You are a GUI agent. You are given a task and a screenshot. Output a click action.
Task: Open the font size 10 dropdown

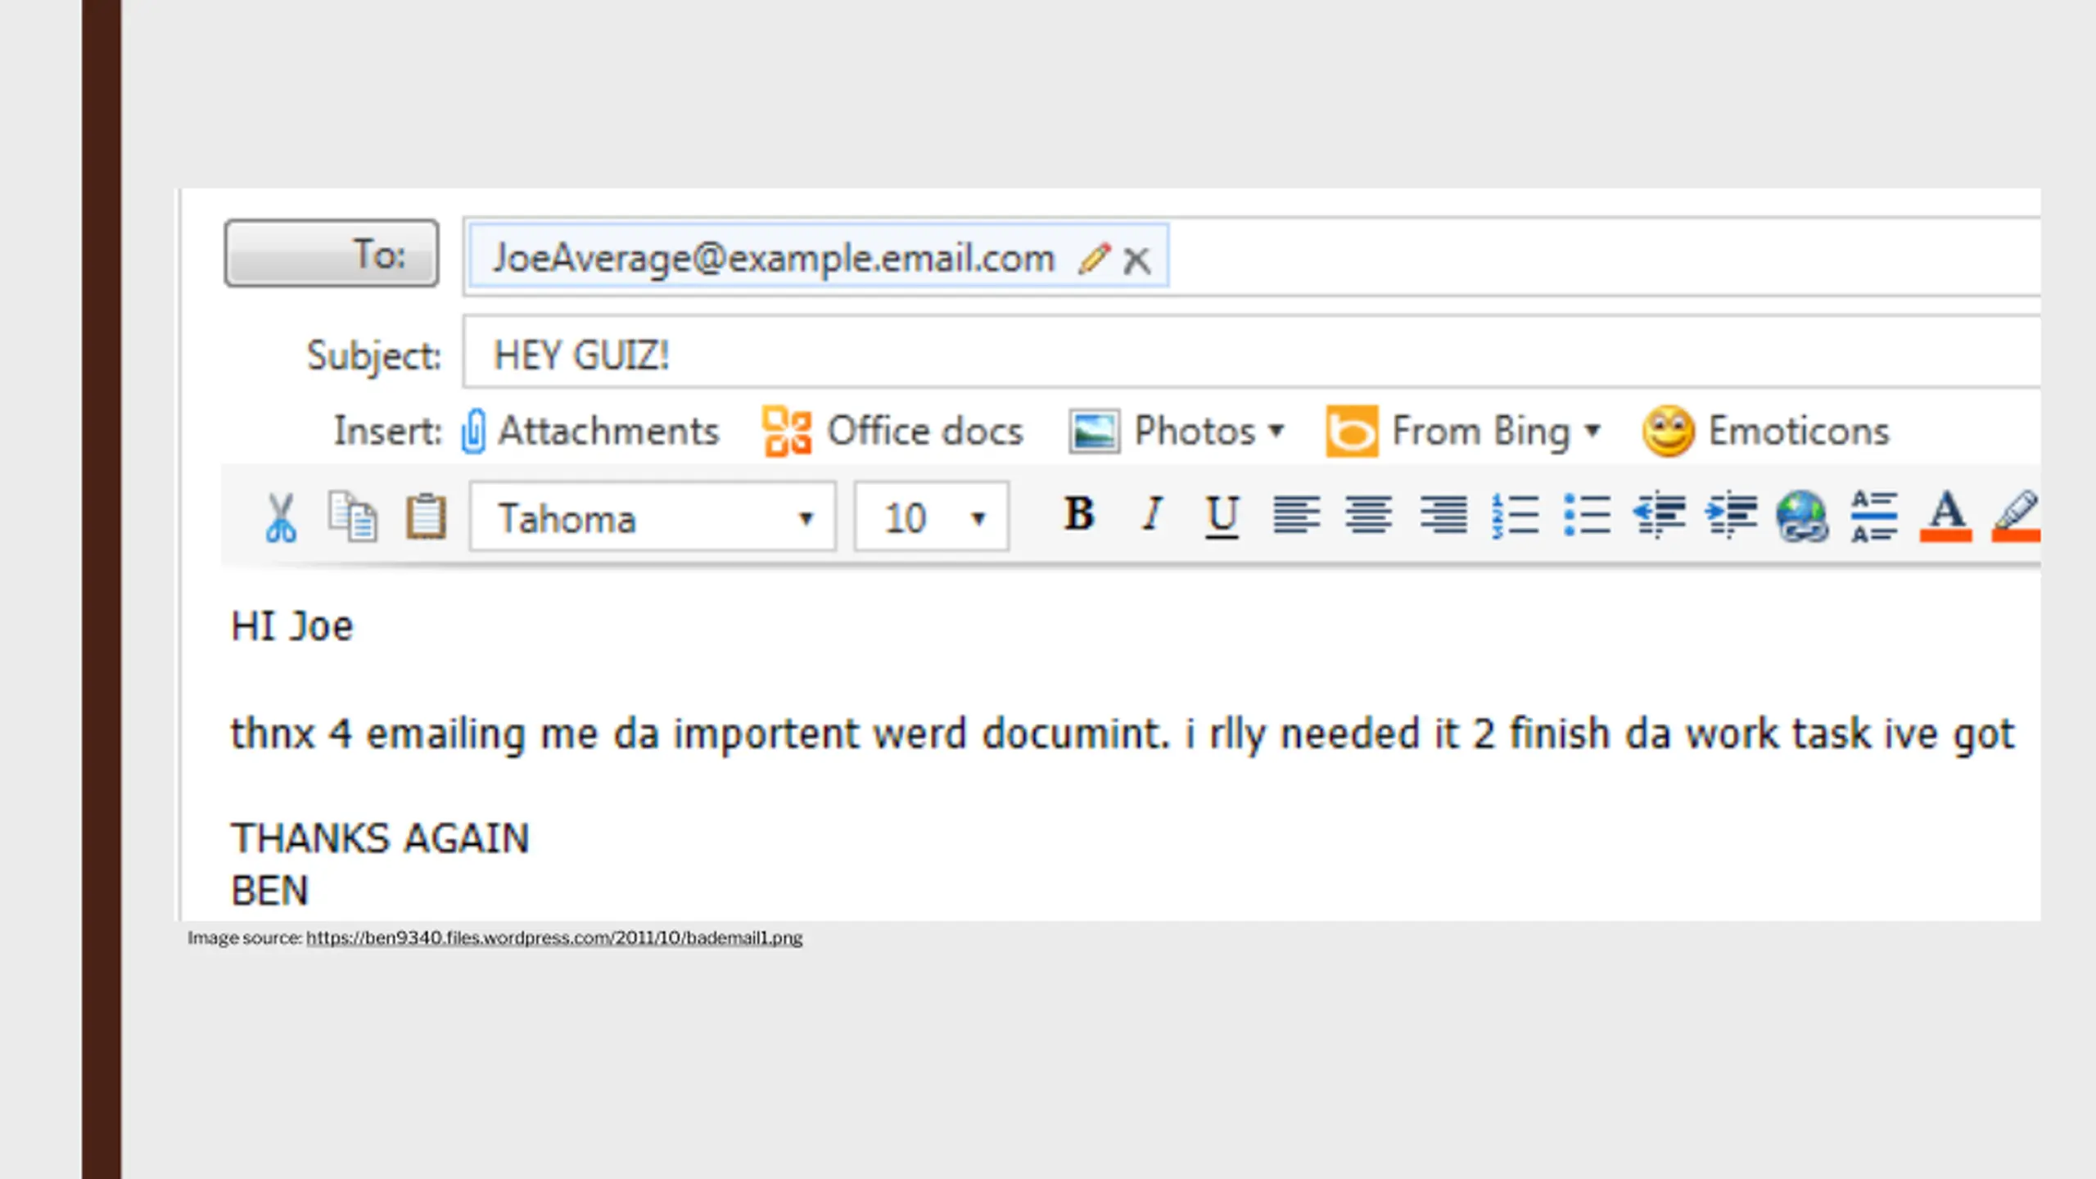point(931,517)
